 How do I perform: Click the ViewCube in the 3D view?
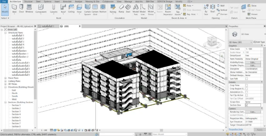pos(212,41)
